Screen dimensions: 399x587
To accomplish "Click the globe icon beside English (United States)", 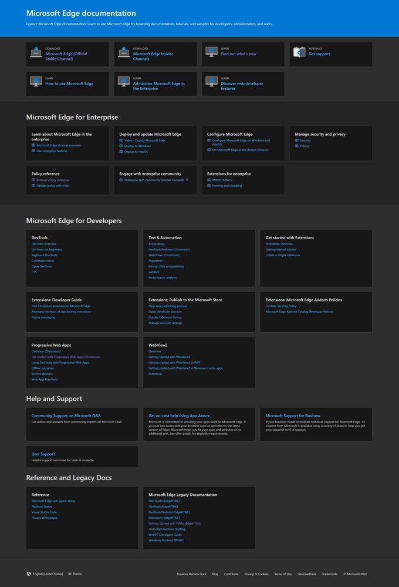I will (29, 574).
